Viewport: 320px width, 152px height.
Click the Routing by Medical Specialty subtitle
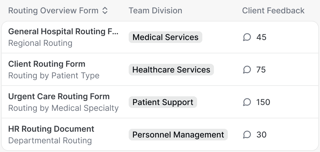(63, 108)
